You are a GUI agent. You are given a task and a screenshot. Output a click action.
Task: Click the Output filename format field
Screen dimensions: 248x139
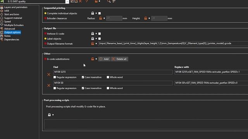point(173,44)
